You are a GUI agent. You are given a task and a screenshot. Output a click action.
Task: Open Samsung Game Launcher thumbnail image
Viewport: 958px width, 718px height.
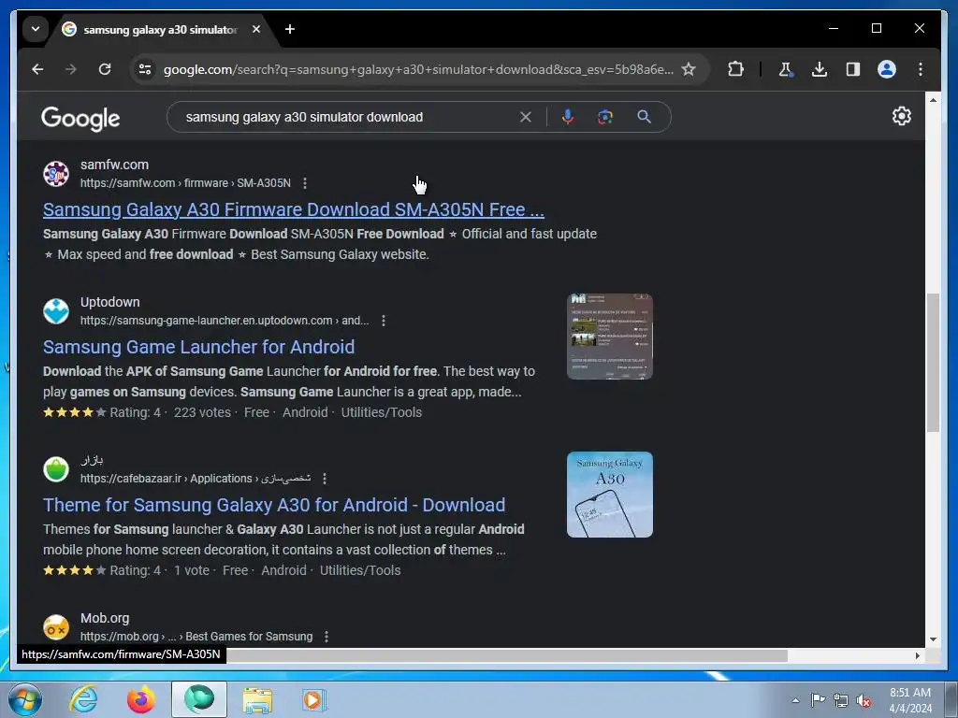(x=610, y=337)
